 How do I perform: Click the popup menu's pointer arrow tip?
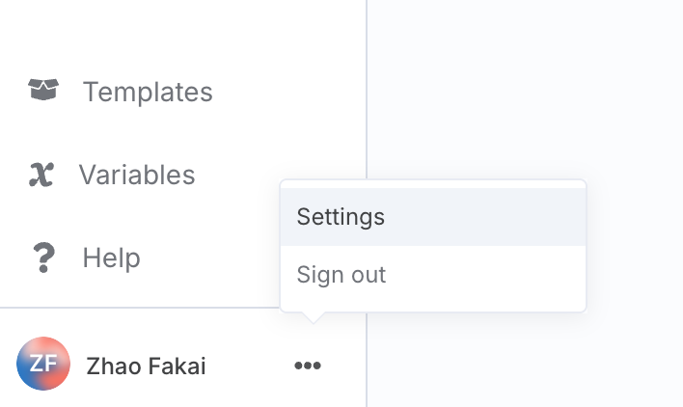pos(310,319)
